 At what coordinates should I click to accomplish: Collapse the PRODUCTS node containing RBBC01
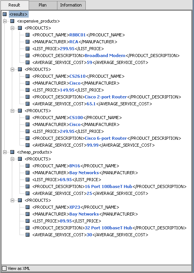click(x=13, y=28)
